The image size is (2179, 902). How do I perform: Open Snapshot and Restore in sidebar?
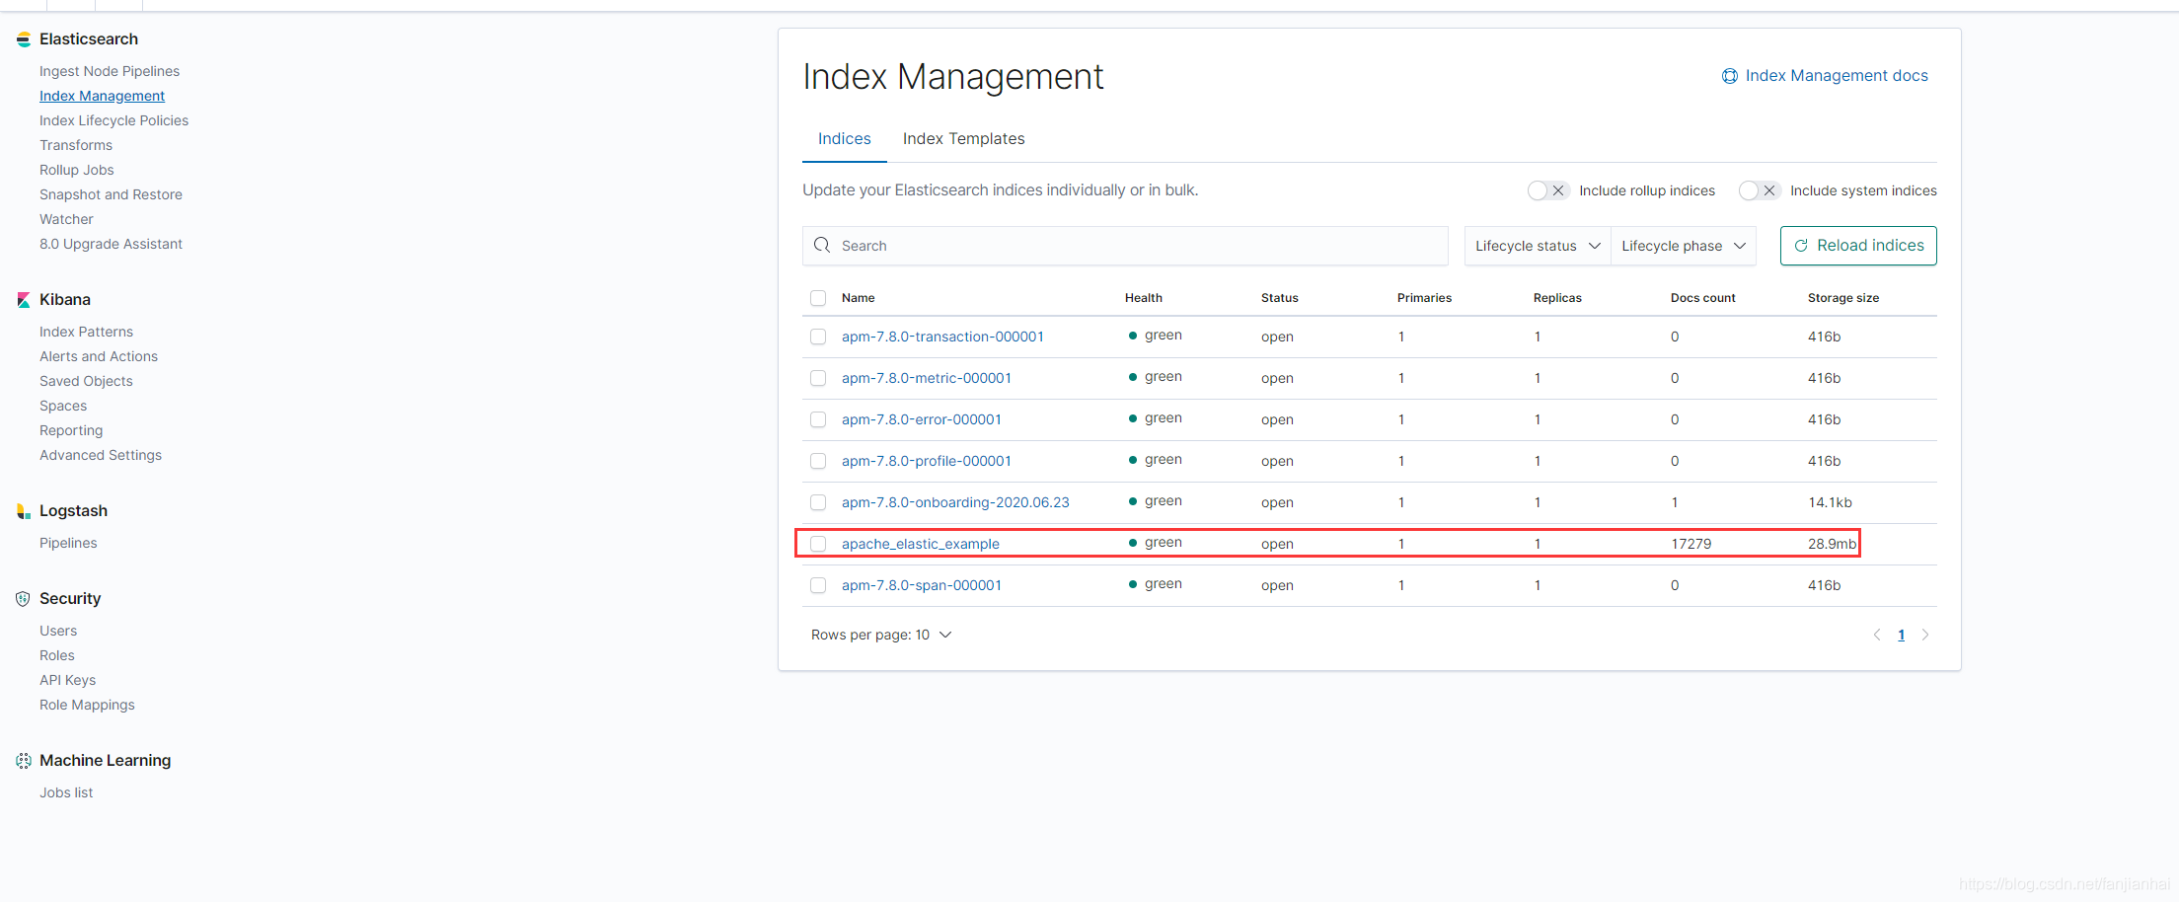point(111,194)
